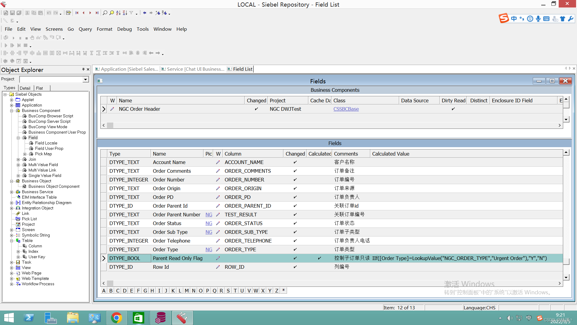Expand the Pick Map tree node
Image resolution: width=577 pixels, height=325 pixels.
click(25, 154)
